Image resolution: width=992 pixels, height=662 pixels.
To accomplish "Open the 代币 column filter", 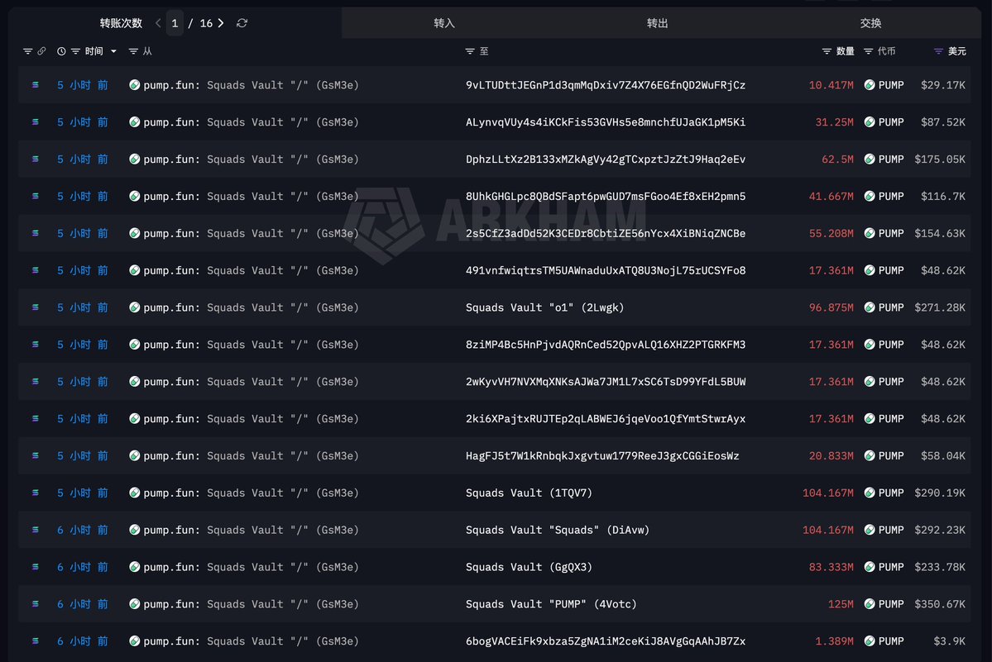I will (868, 51).
